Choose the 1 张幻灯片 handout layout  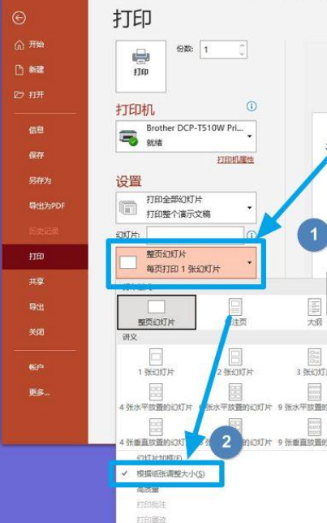(156, 362)
